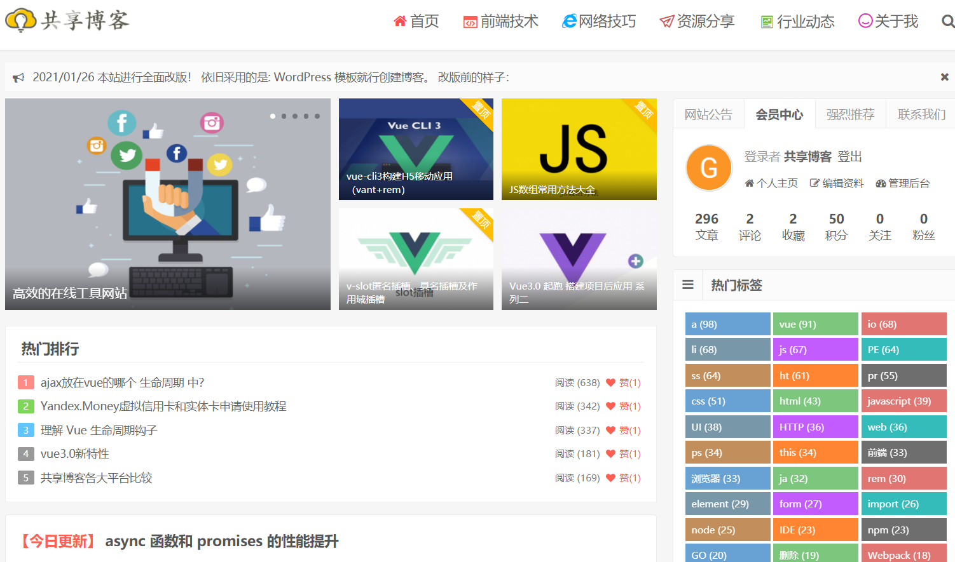Like the ajax放在vue article heart icon
Image resolution: width=955 pixels, height=562 pixels.
(610, 382)
